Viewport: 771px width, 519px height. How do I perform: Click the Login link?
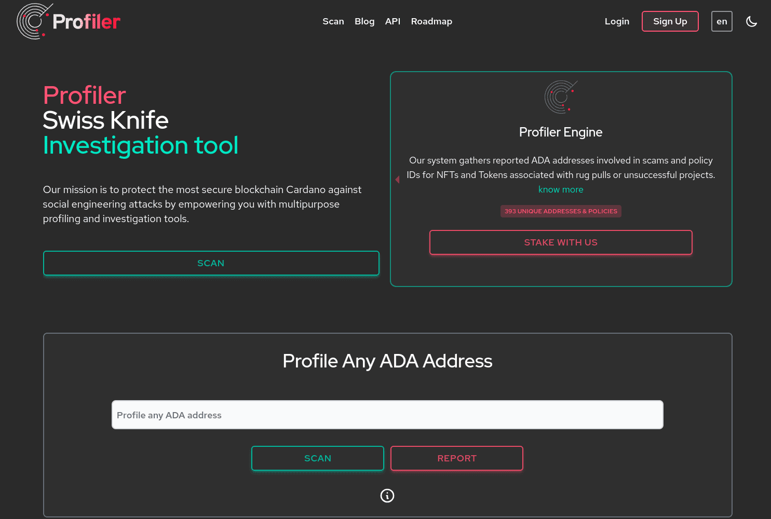click(617, 21)
